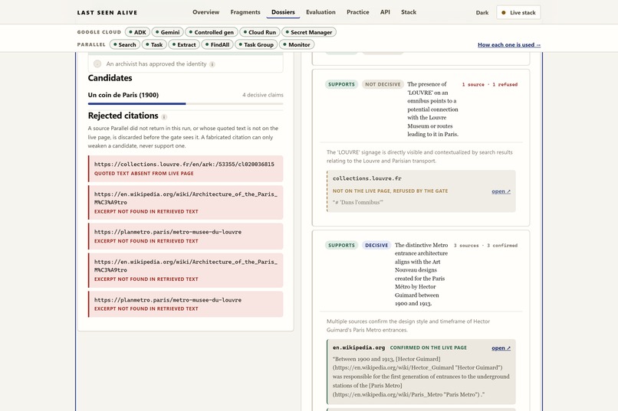Select the Monitor chip
This screenshot has height=411, width=618.
pyautogui.click(x=297, y=45)
